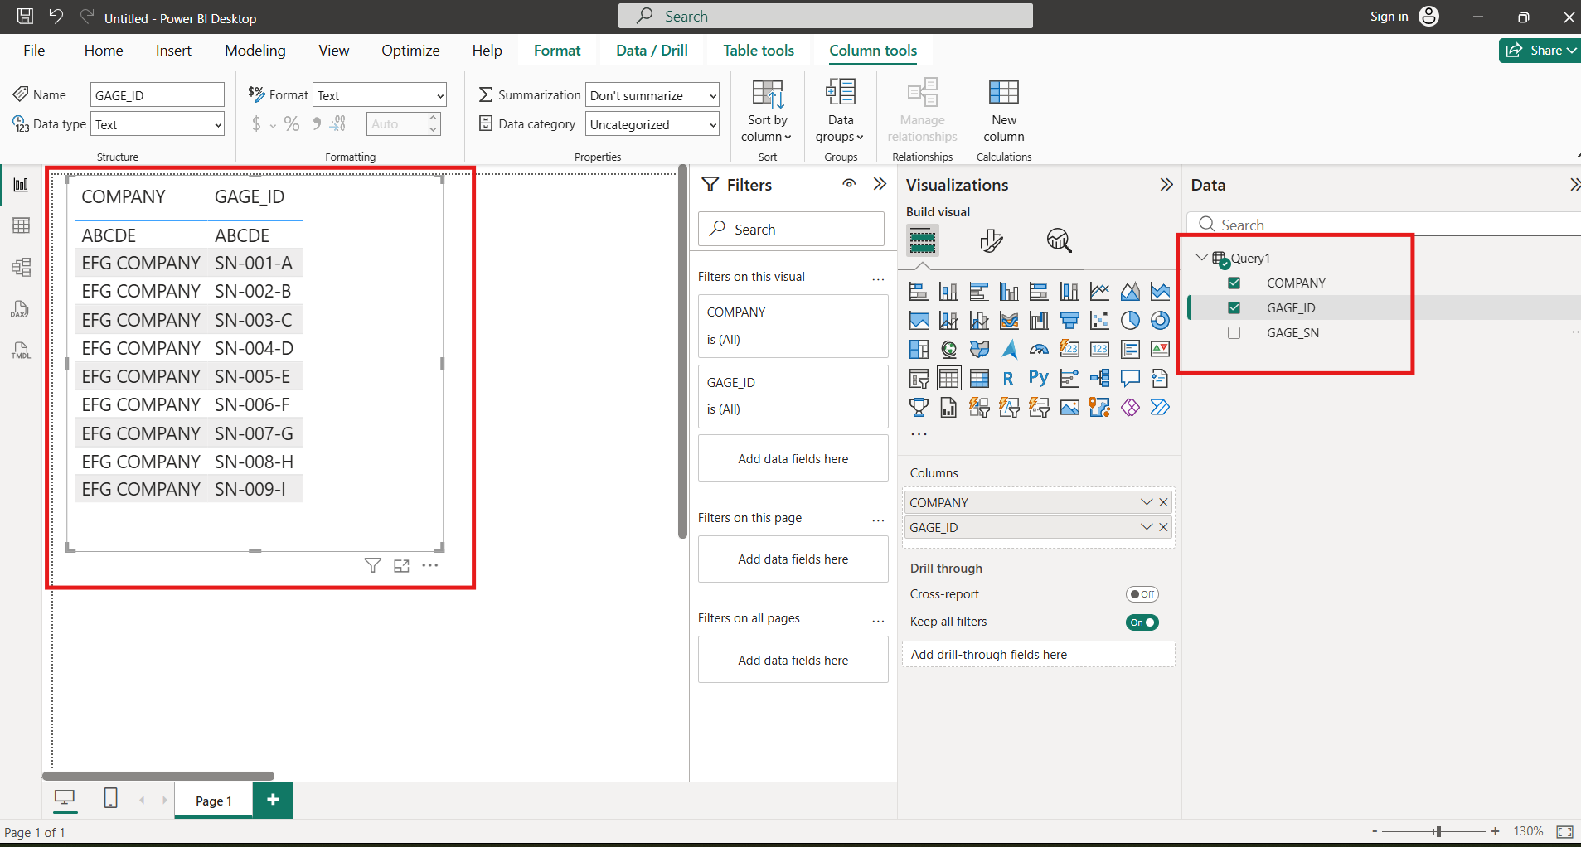Click the visual's filter icon
Image resolution: width=1581 pixels, height=847 pixels.
(x=373, y=566)
